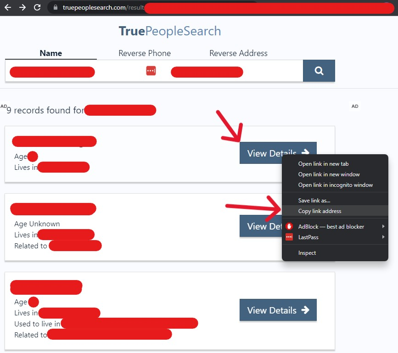398x353 pixels.
Task: Click the "Used to live in" label
Action: (37, 324)
